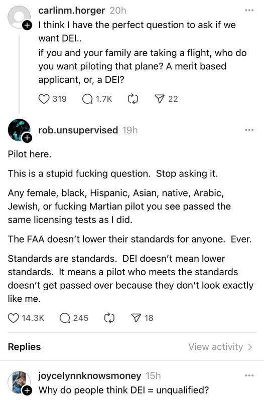View rob.unsupervised's profile picture
Image resolution: width=264 pixels, height=400 pixels.
point(19,130)
